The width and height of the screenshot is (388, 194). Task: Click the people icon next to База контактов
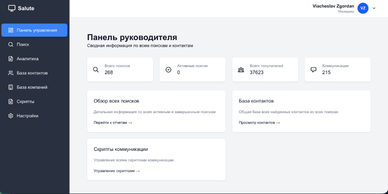click(x=11, y=73)
